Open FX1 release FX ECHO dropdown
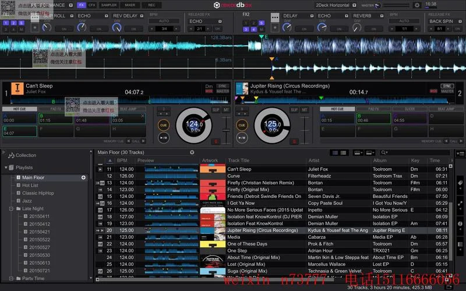 [x=220, y=22]
